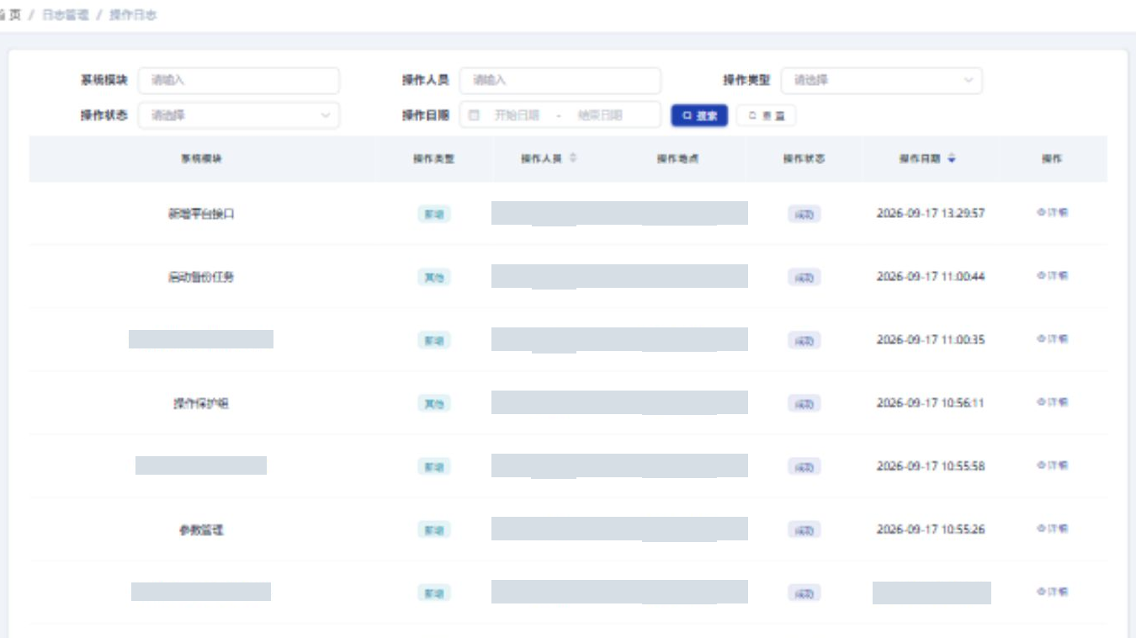
Task: Open 详情 for the 11:00:35 row
Action: (1053, 339)
